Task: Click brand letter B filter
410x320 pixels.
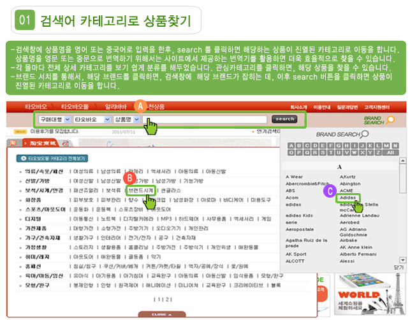Action: pyautogui.click(x=299, y=145)
